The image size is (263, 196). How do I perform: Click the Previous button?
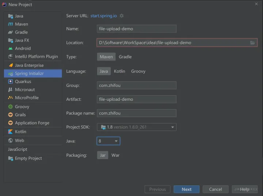(157, 189)
